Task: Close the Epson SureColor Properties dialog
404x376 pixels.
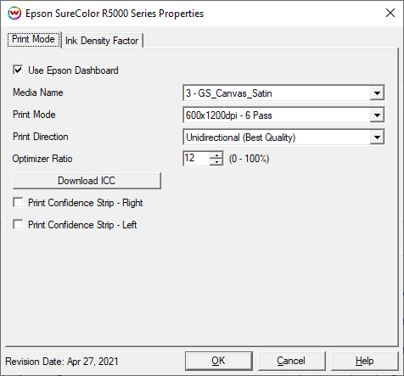Action: (390, 13)
